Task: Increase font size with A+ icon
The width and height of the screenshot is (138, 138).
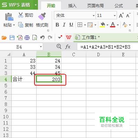Action: coord(121,15)
